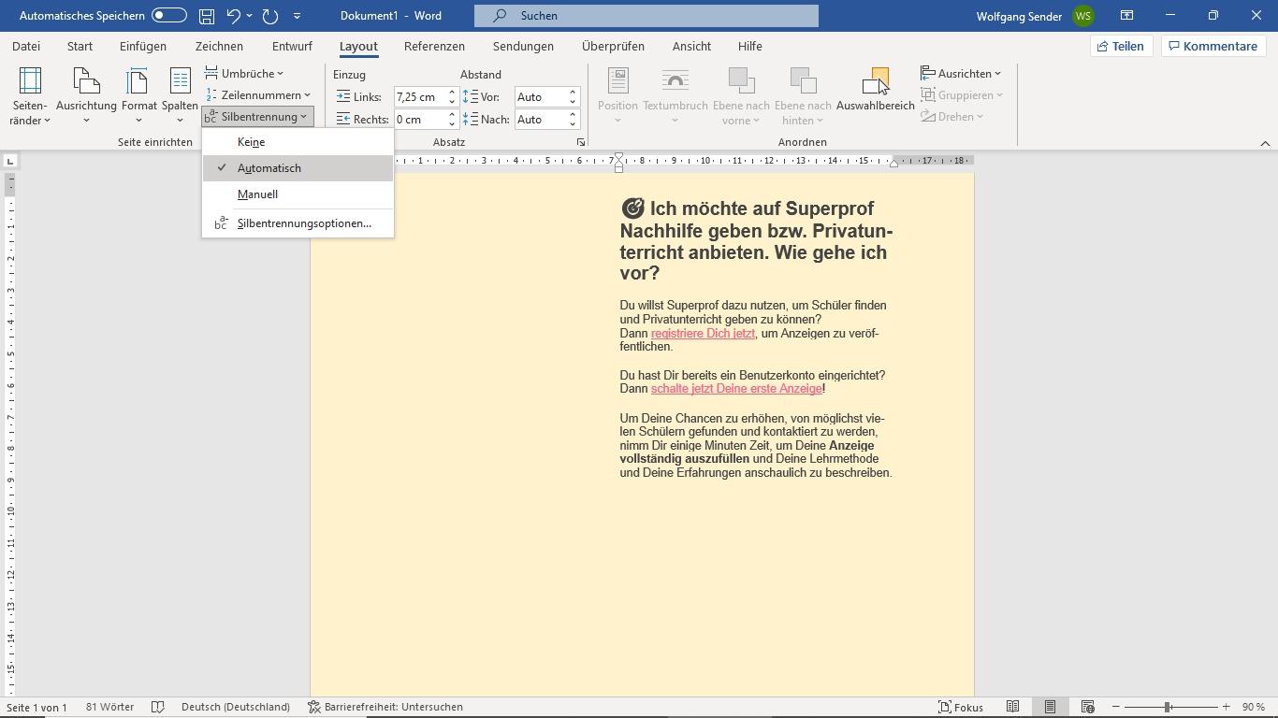This screenshot has height=718, width=1278.
Task: Open Silbentrennungsoptionen dialog
Action: [298, 223]
